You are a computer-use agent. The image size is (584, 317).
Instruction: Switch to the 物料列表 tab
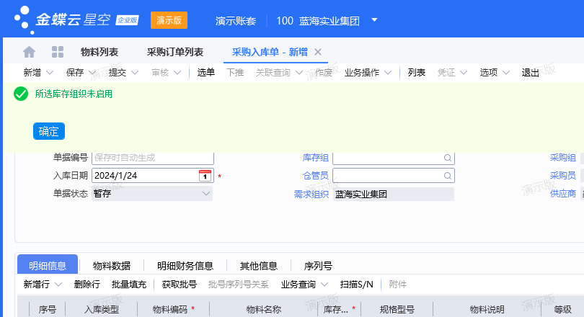point(99,52)
